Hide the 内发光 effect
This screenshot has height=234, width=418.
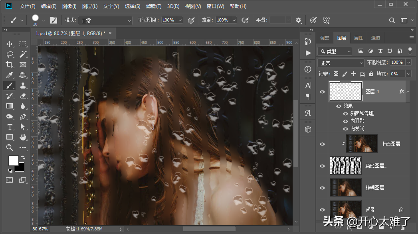[345, 129]
